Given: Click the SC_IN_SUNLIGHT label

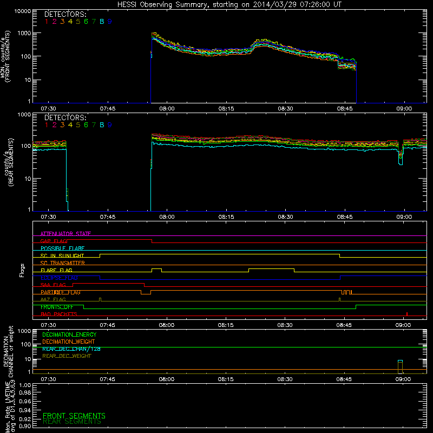Looking at the screenshot, I should 62,255.
